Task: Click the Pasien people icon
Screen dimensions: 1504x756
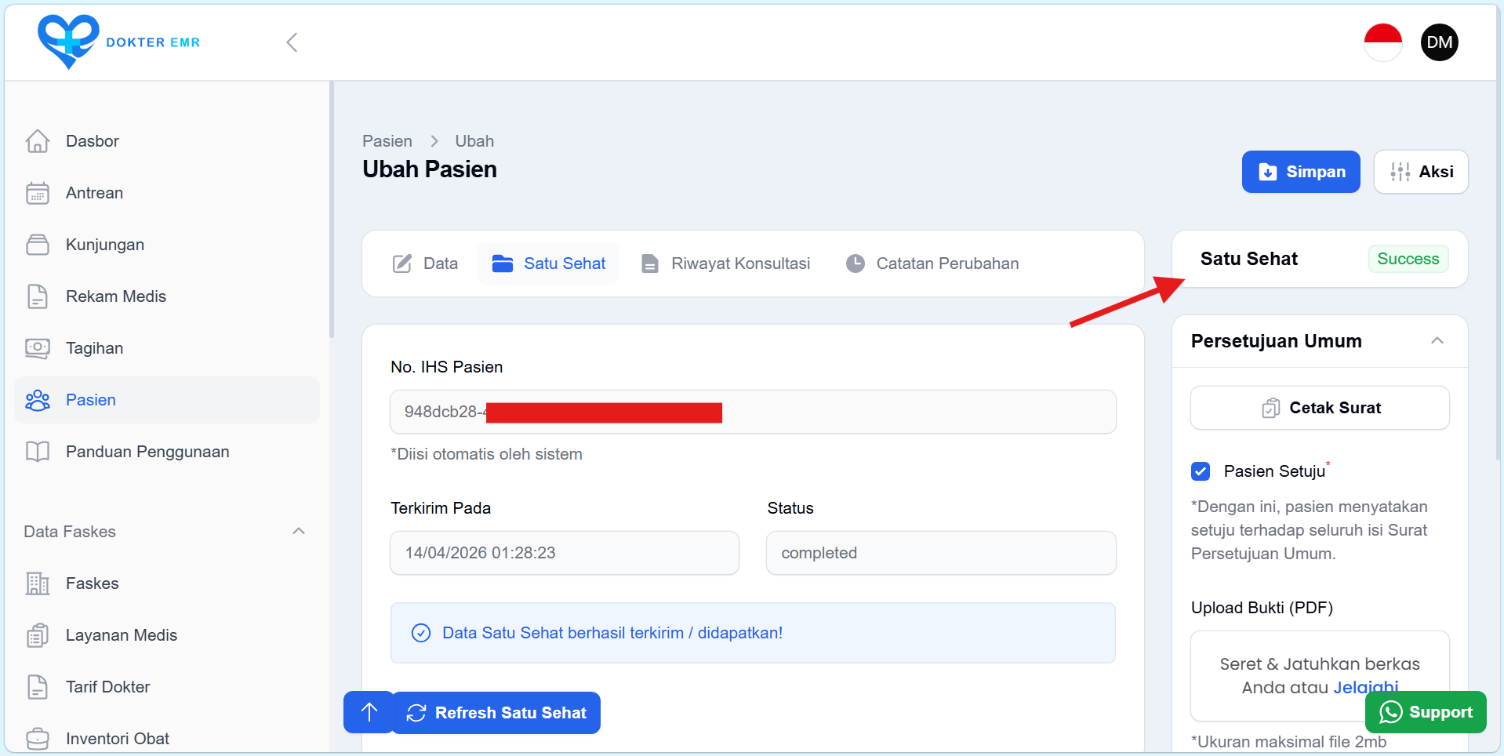Action: click(38, 400)
